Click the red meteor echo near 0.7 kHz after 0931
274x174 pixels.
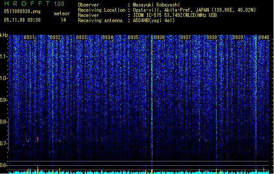tap(37, 139)
